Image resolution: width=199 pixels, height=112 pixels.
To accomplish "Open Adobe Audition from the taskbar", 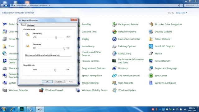I will click(22, 109).
